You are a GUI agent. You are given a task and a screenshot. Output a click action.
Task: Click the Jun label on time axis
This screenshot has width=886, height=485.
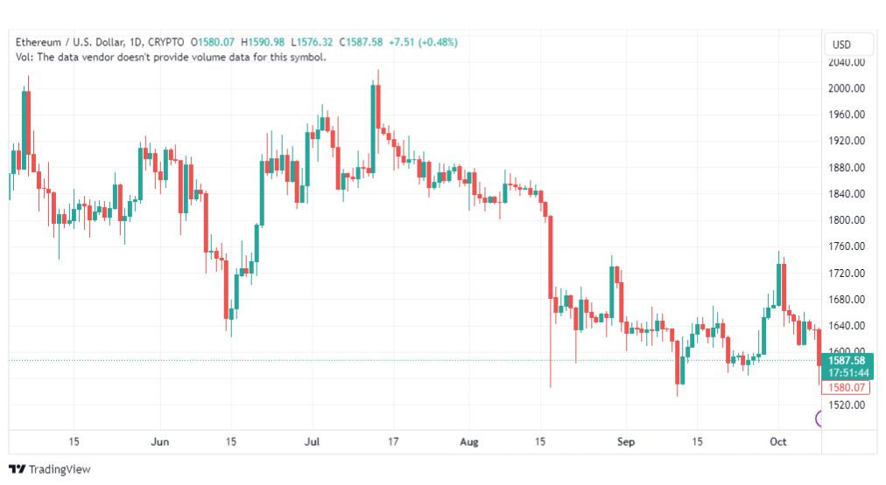(160, 441)
